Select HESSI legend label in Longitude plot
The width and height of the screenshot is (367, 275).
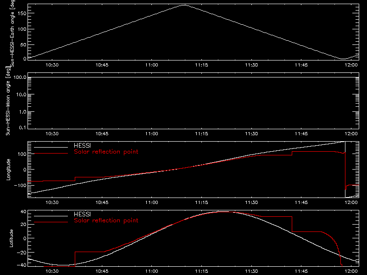coord(82,145)
